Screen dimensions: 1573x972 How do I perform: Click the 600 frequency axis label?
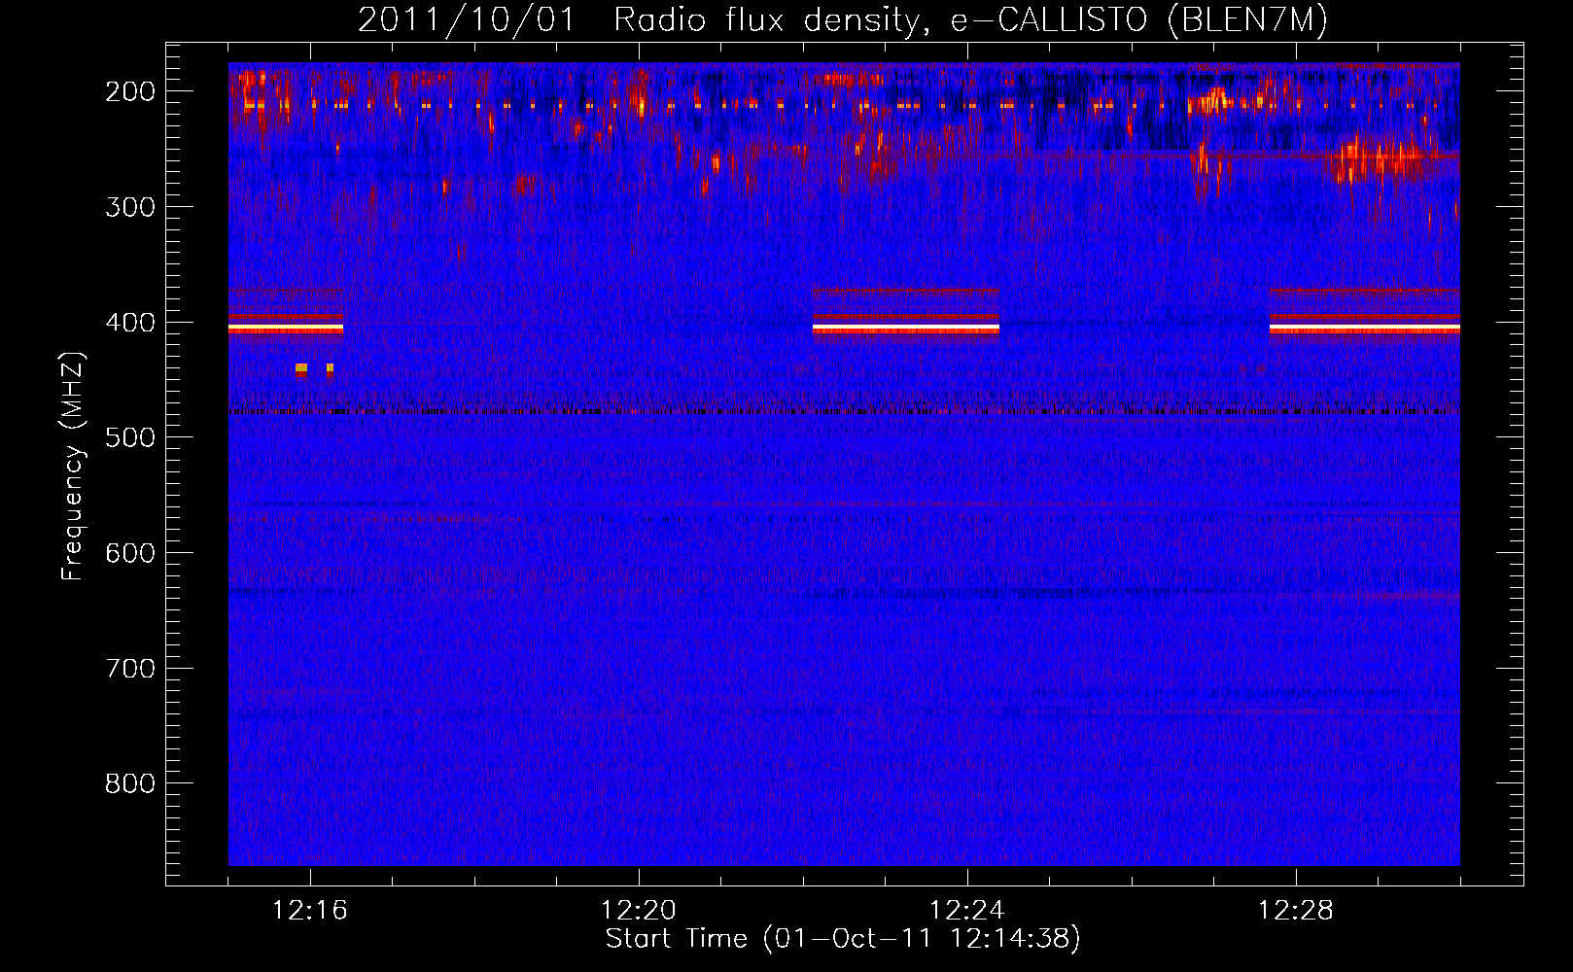(130, 553)
